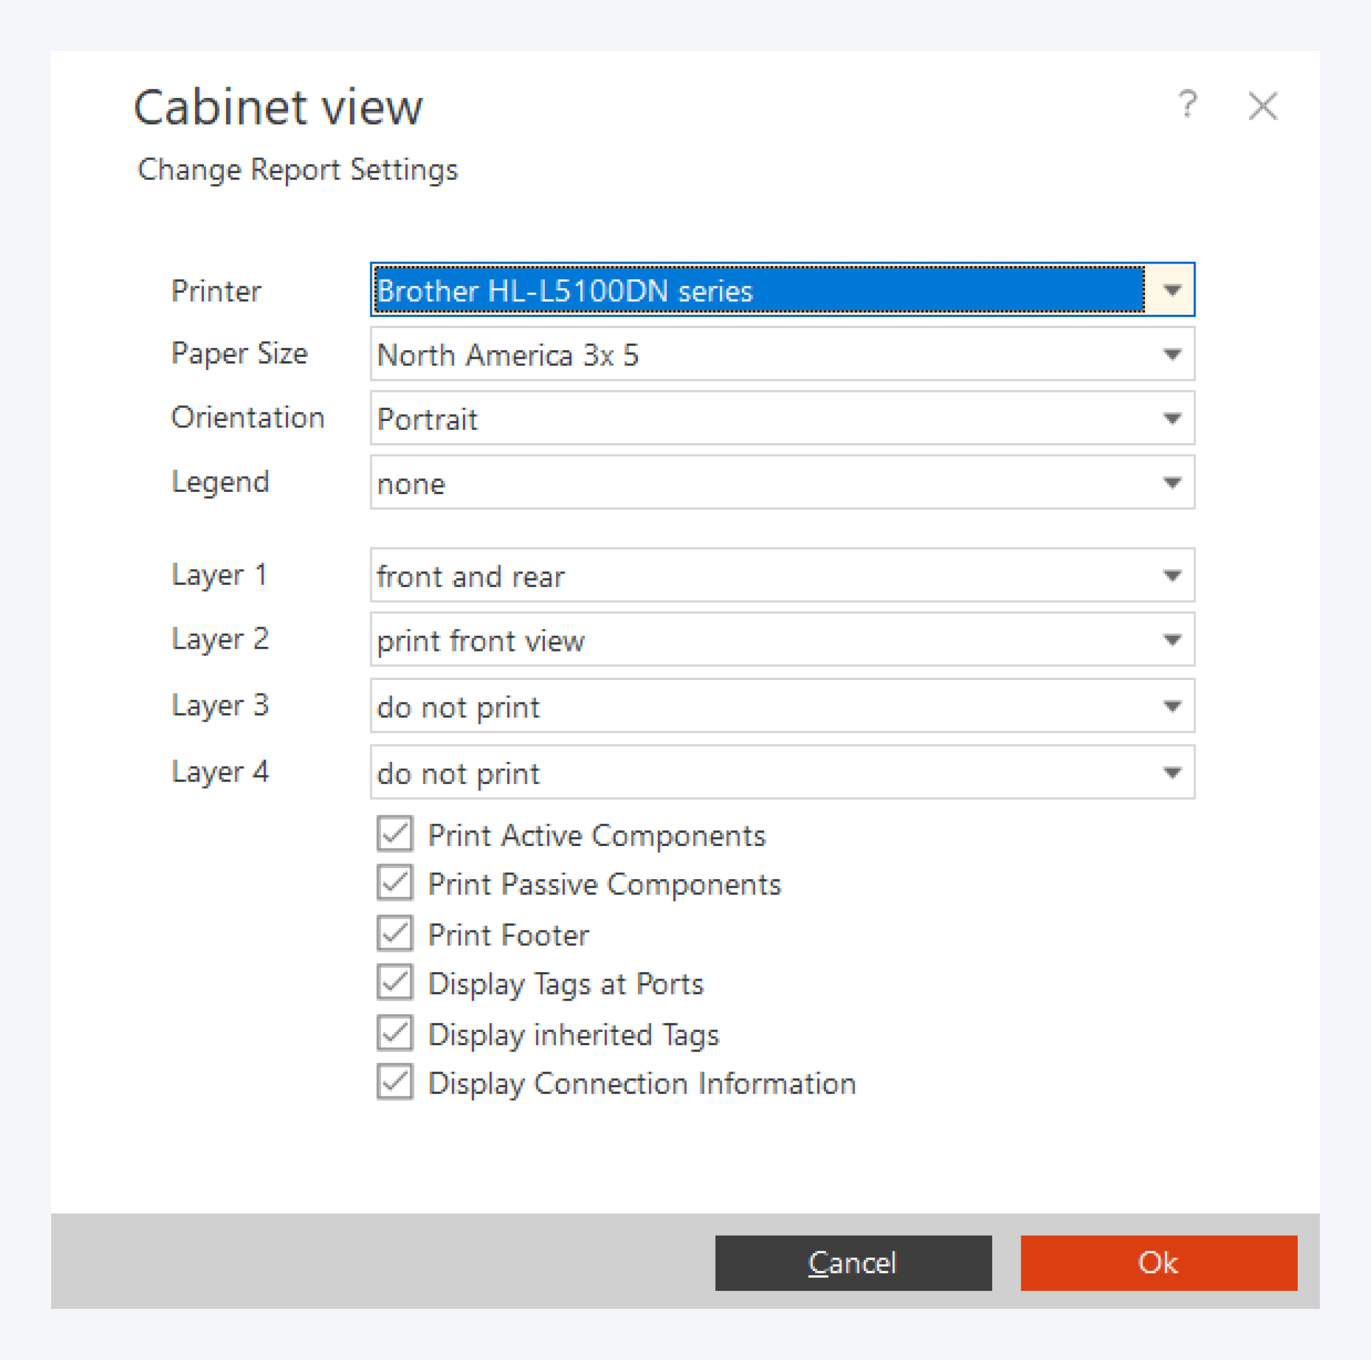Viewport: 1371px width, 1360px height.
Task: Confirm settings with Ok button
Action: (1158, 1263)
